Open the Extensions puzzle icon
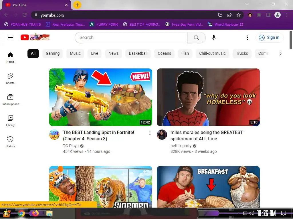The image size is (293, 219). (259, 15)
